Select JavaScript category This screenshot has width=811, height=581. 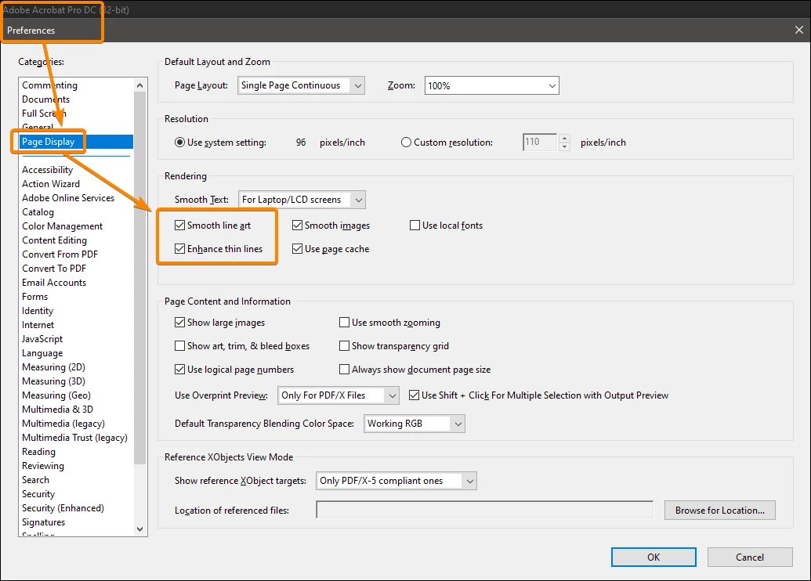pos(42,338)
